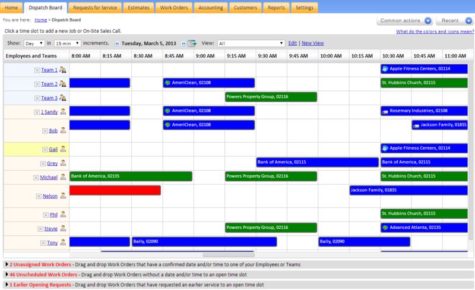Click the truck icon on Bob's Jackson Family job

[416, 125]
